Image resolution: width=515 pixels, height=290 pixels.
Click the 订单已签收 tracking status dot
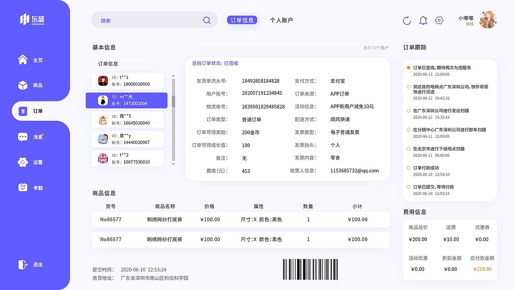tap(408, 68)
